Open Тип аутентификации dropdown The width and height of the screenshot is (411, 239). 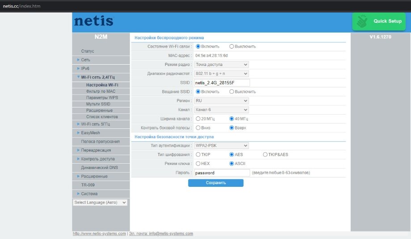(222, 146)
